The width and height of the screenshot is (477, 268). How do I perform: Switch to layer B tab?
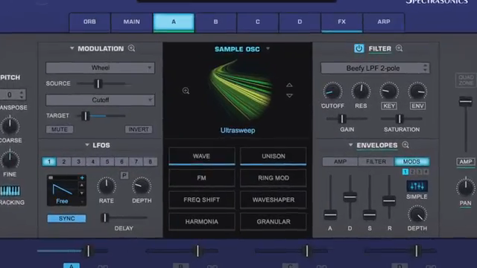215,22
